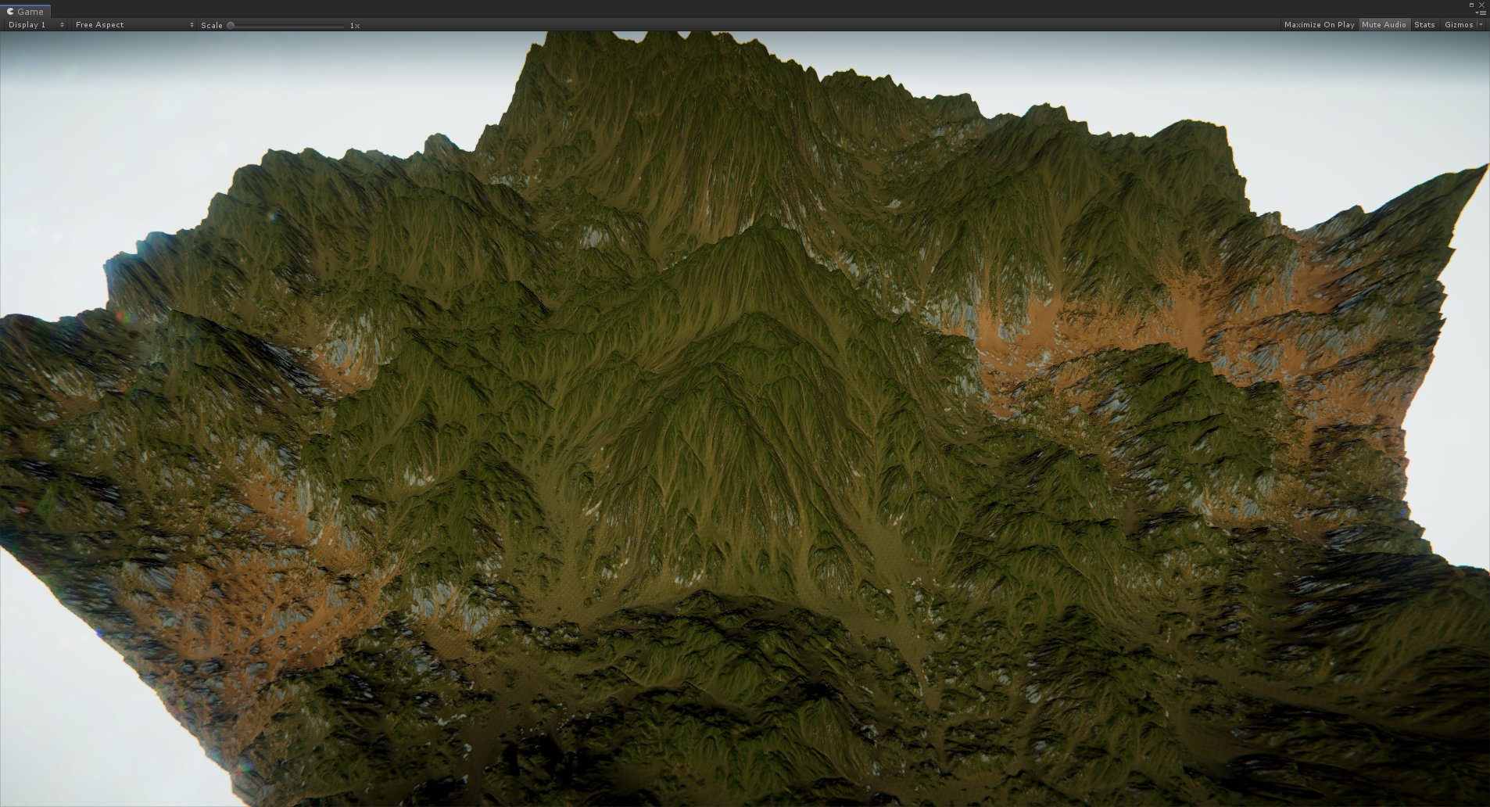Image resolution: width=1490 pixels, height=807 pixels.
Task: Click the Scale slider handle
Action: pos(231,25)
